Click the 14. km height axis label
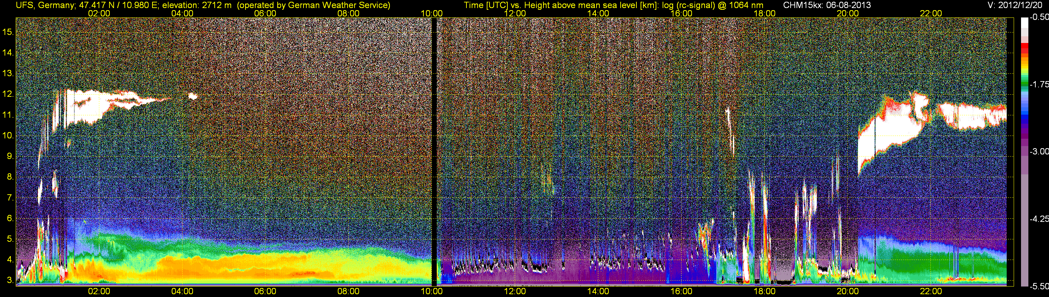This screenshot has height=297, width=1049. tap(8, 53)
